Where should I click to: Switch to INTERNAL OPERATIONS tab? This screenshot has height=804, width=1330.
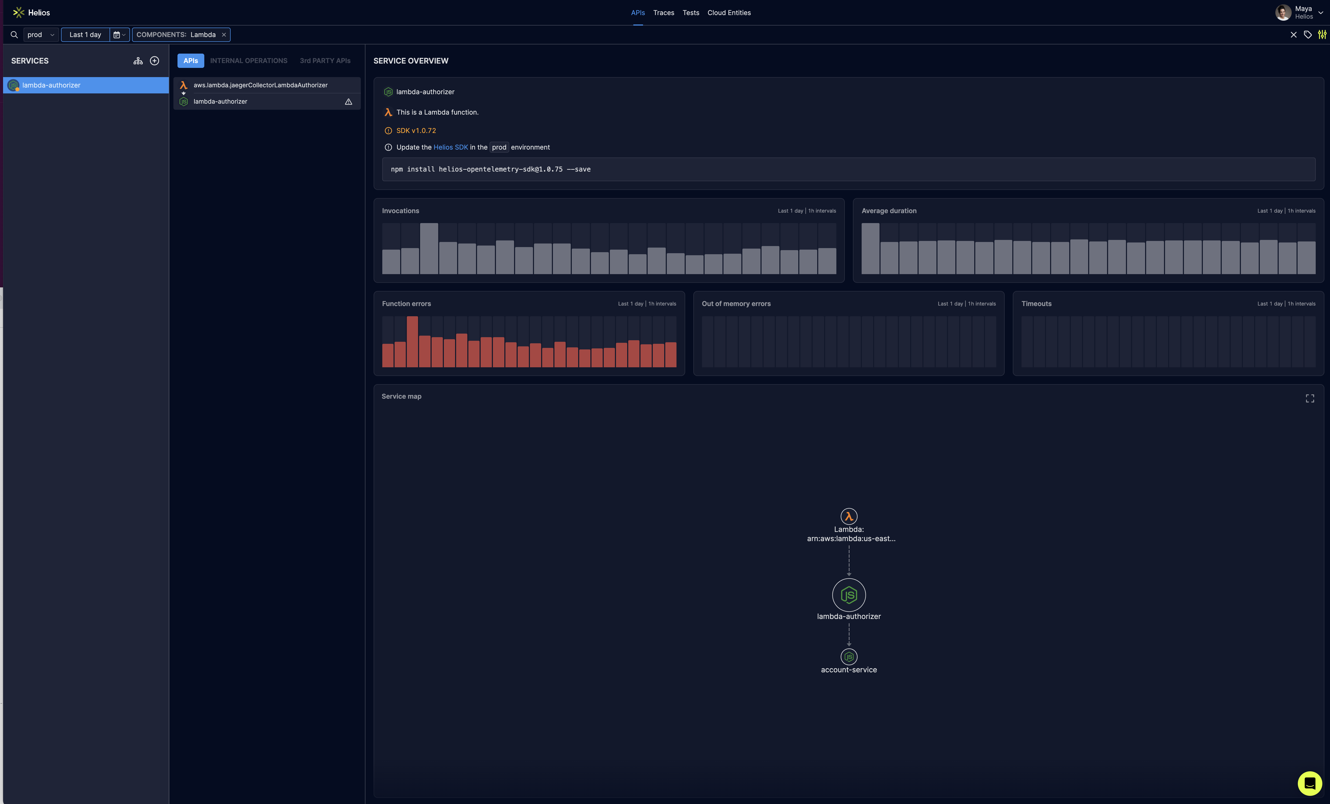point(248,61)
